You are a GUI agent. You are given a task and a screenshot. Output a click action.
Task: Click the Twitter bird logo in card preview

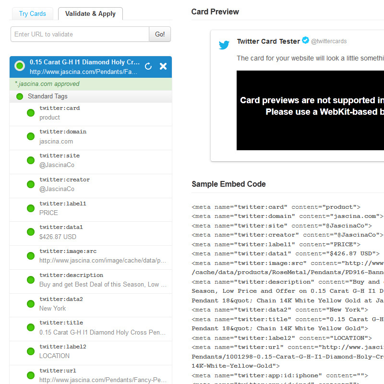click(x=224, y=45)
